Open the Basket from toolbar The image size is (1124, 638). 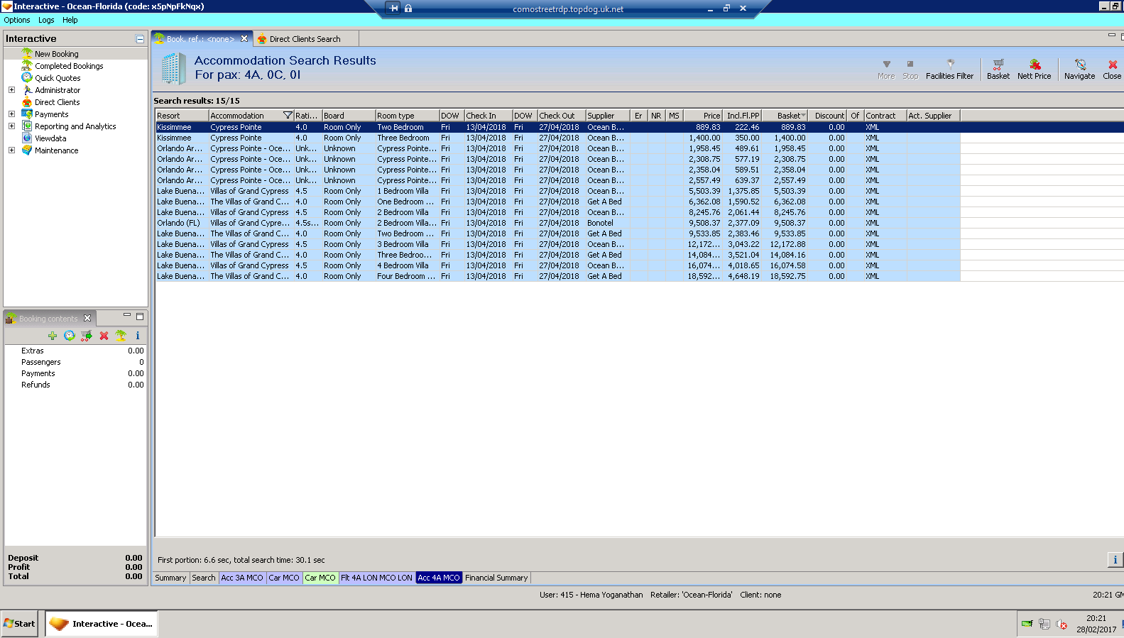pyautogui.click(x=998, y=69)
